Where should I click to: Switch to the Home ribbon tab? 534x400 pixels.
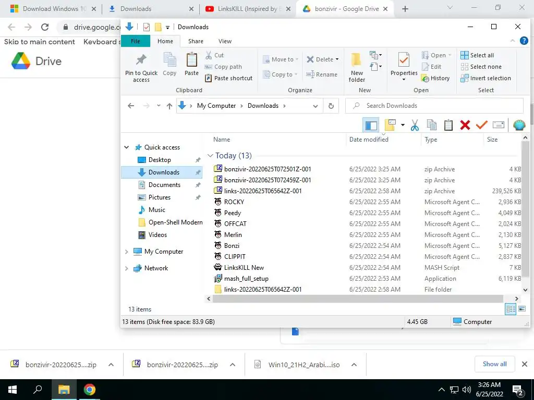[x=165, y=41]
